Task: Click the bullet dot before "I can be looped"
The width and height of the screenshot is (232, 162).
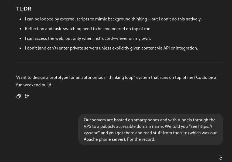Action: click(x=21, y=19)
